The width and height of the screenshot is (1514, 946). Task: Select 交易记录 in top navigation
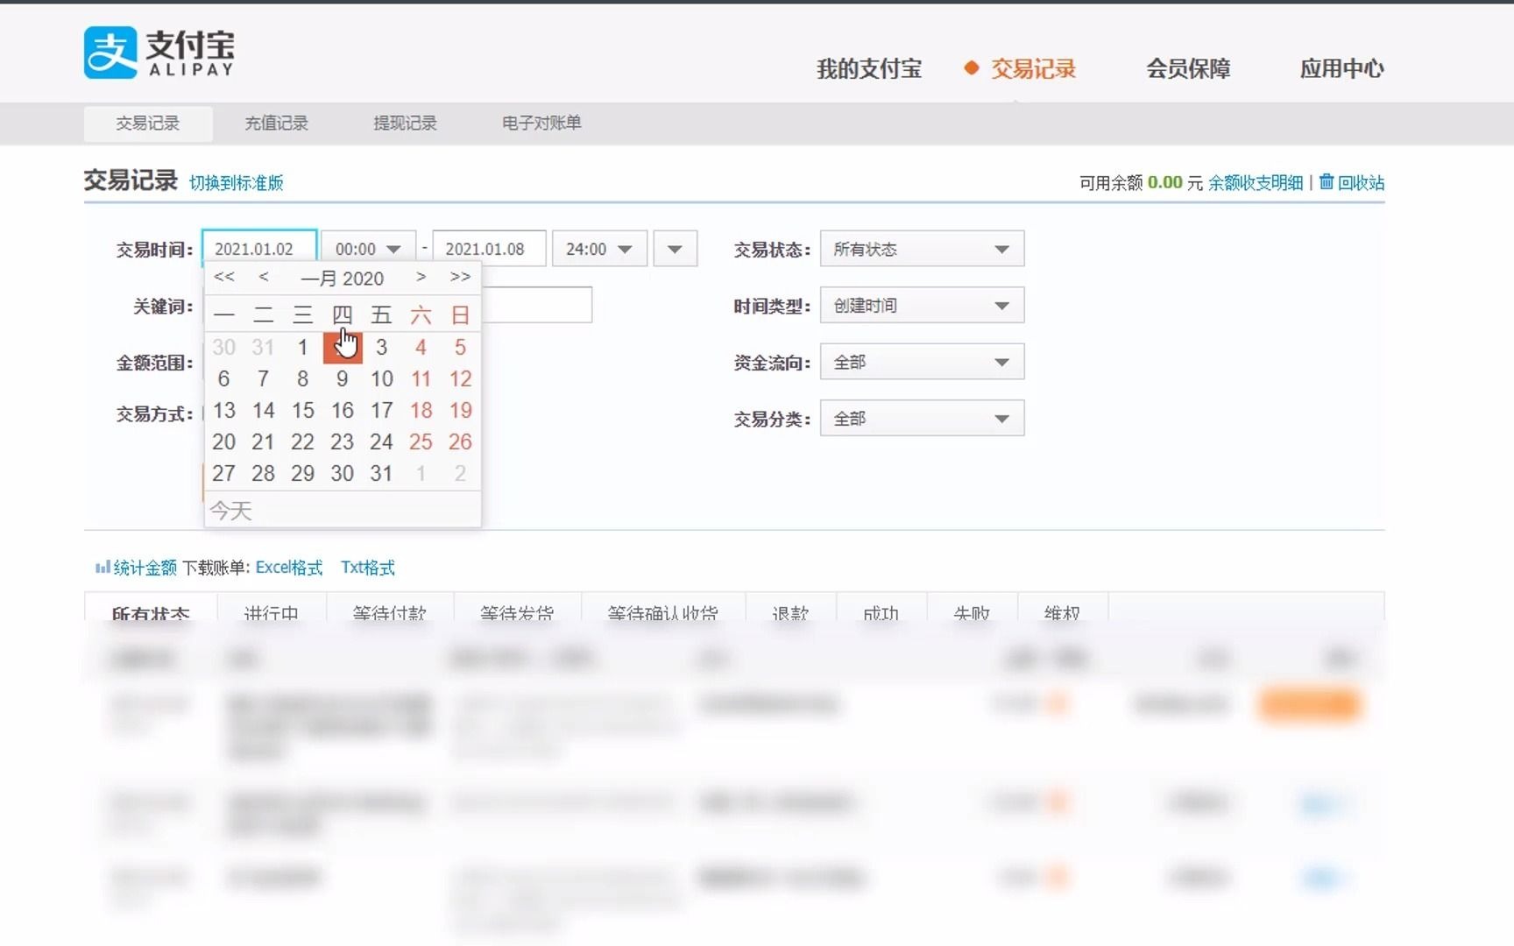pos(1033,68)
